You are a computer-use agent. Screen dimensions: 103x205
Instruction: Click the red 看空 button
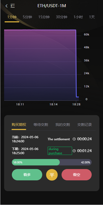tap(76, 175)
